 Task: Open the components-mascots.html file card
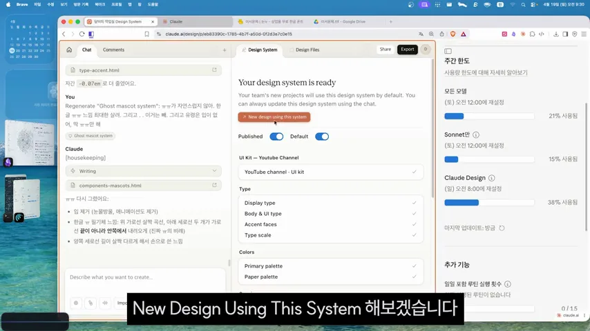(144, 185)
